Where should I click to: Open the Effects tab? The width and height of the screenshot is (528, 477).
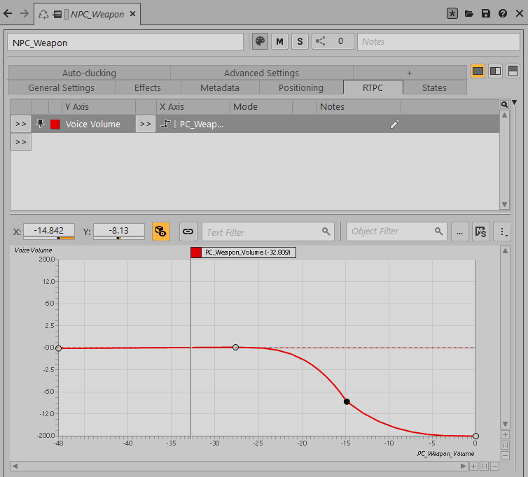coord(148,87)
